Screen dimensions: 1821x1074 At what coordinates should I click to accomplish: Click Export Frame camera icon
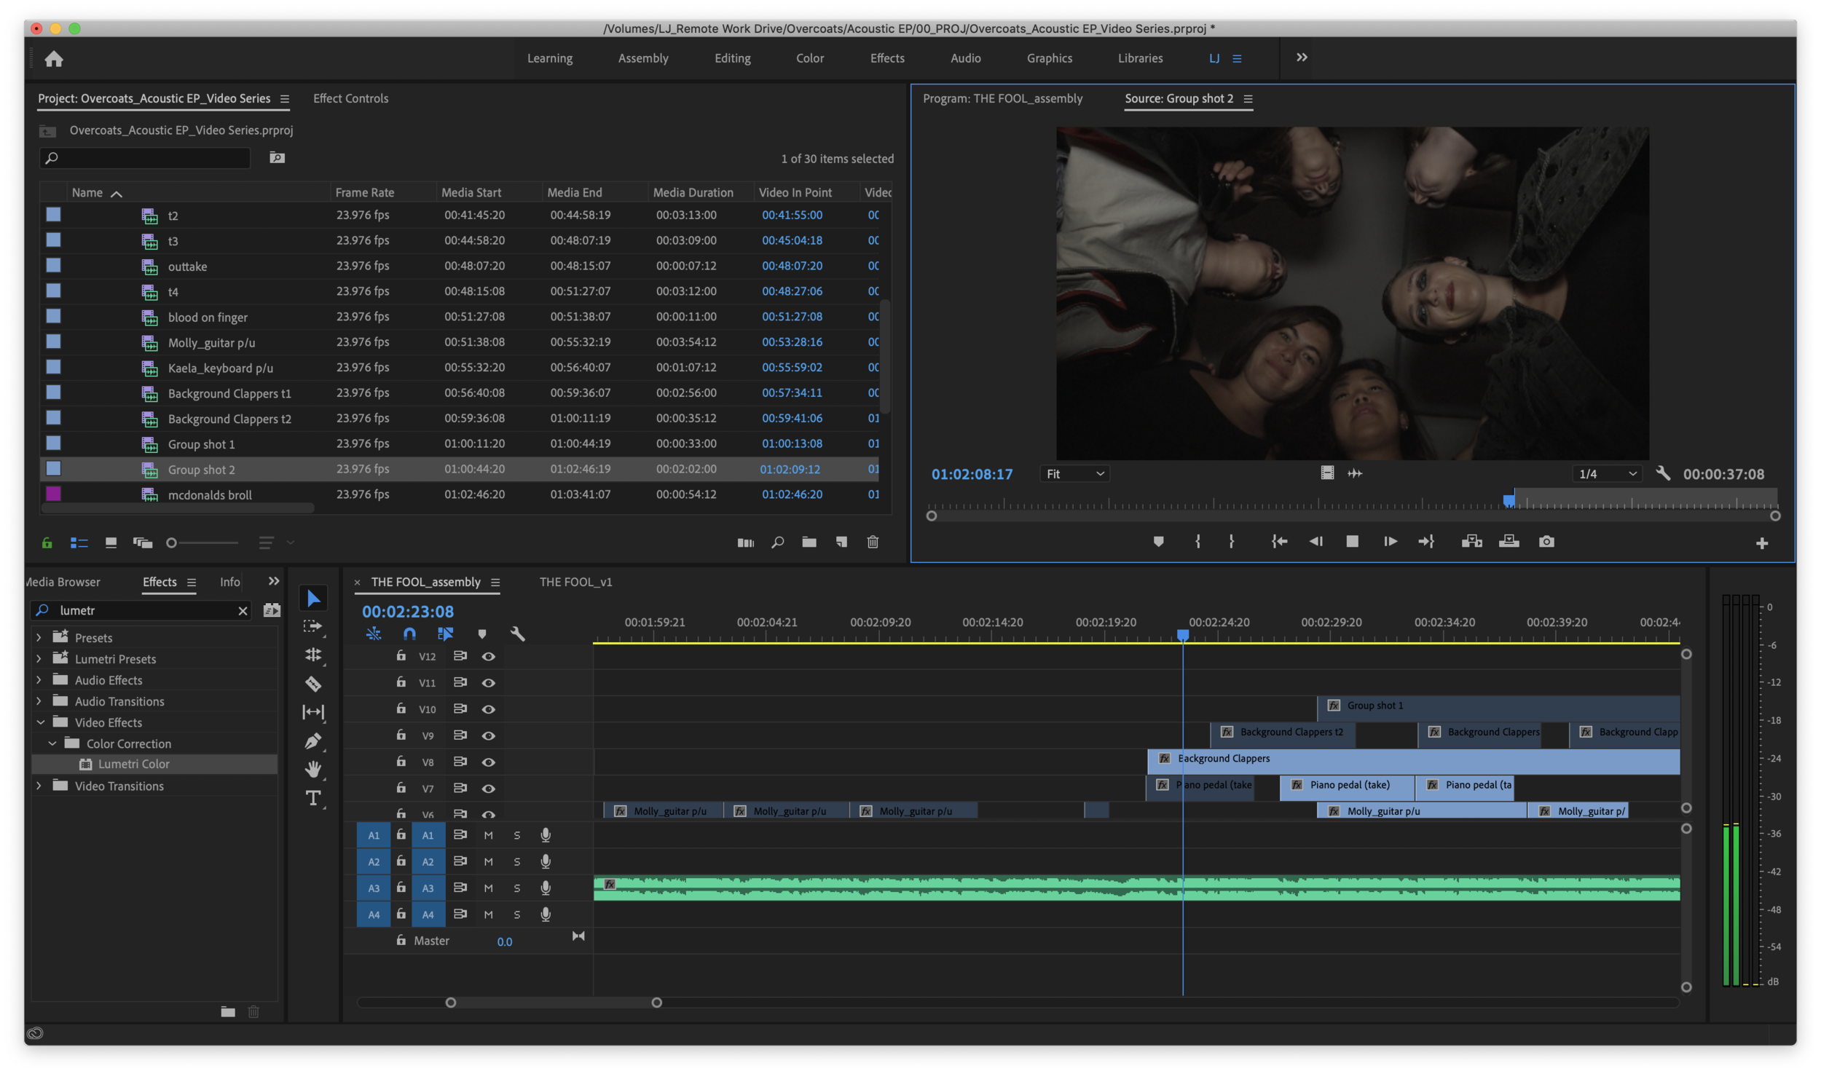tap(1546, 542)
